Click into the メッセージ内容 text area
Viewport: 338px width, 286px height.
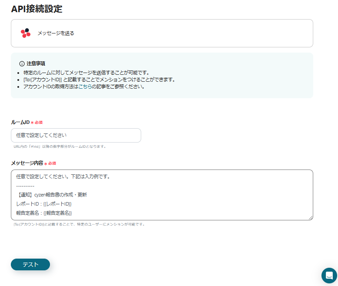[162, 195]
